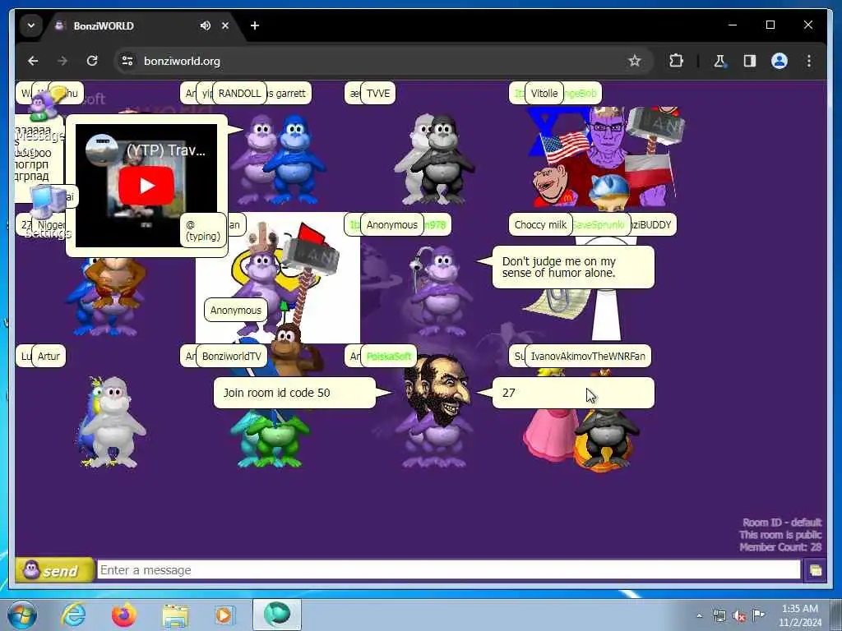Click the RANDOLL name tag
This screenshot has width=842, height=631.
click(239, 94)
